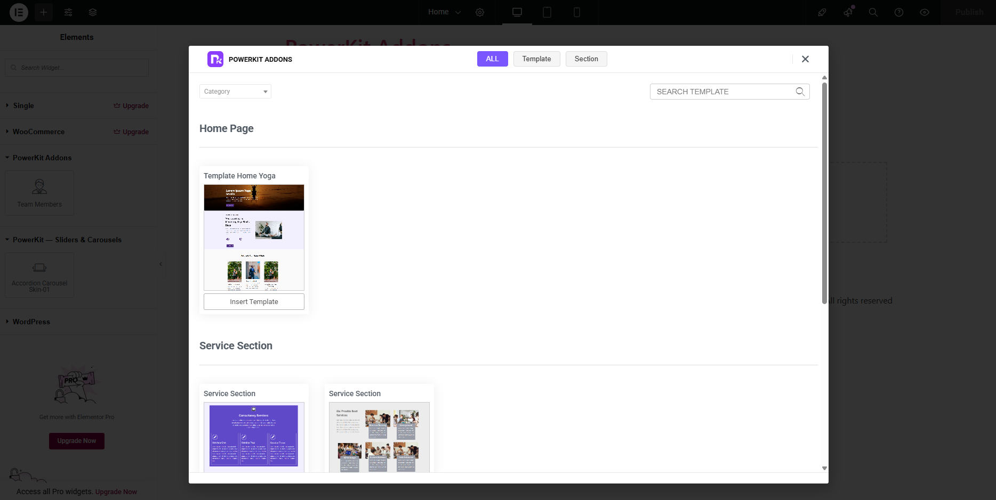The width and height of the screenshot is (996, 500).
Task: Click the add element plus icon
Action: coord(44,12)
